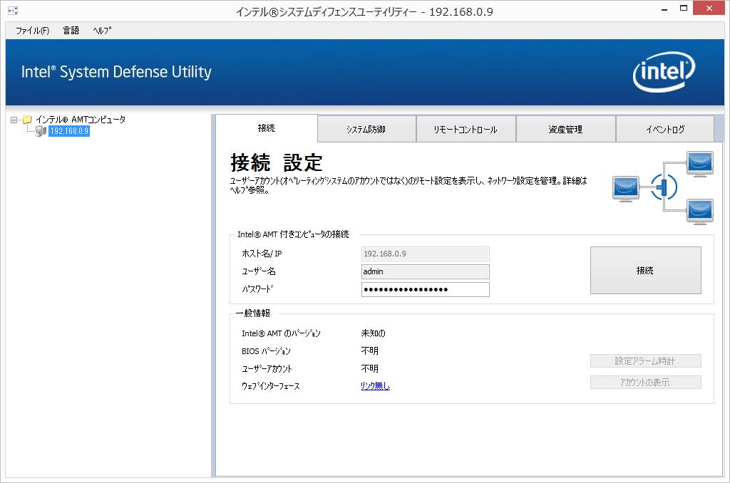Open the リンク無し web interface link
The height and width of the screenshot is (483, 730).
tap(375, 385)
